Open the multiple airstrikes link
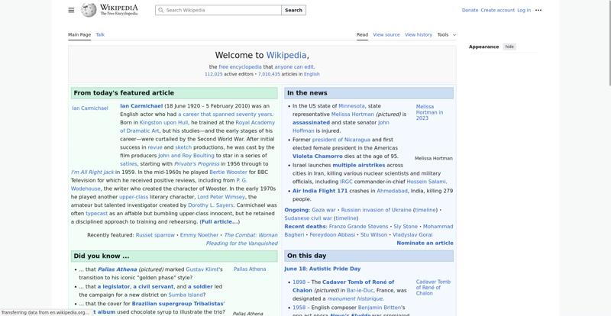Viewport: 611px width, 316px height. click(x=358, y=165)
